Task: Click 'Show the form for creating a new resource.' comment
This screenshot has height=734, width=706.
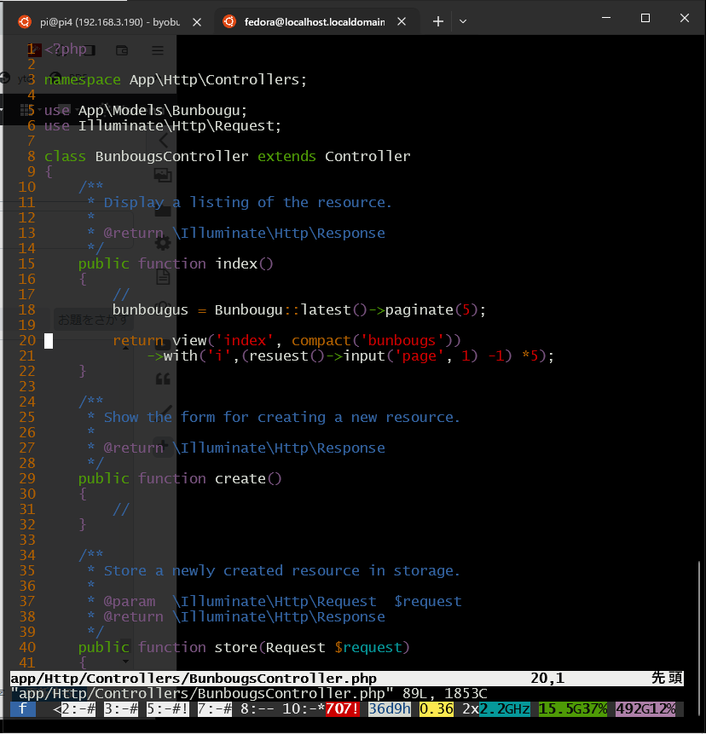Action: click(282, 418)
